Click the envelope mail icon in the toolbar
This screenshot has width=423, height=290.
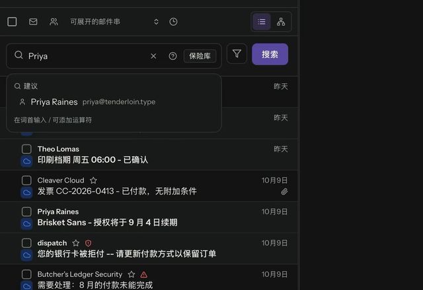(33, 22)
